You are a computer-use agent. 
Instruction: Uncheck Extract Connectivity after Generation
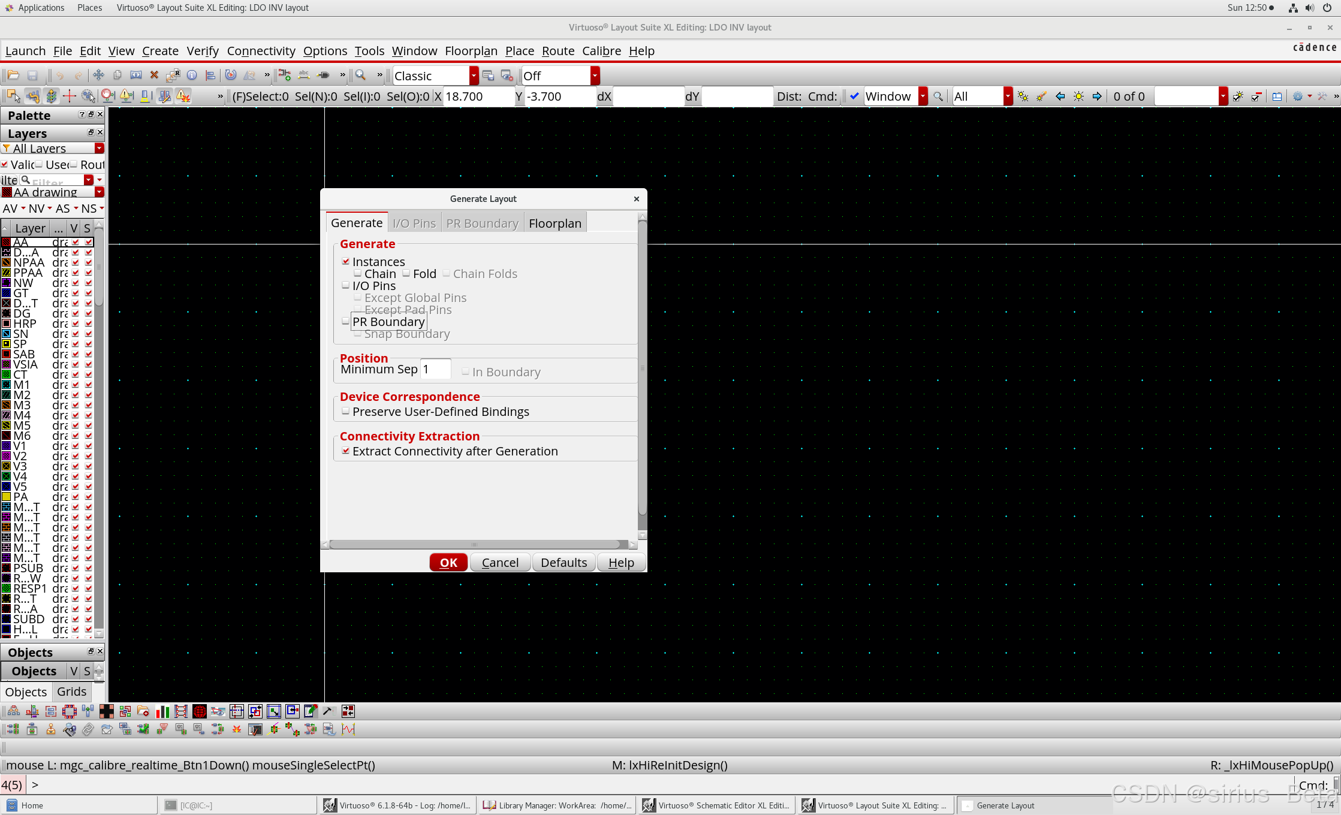pyautogui.click(x=346, y=451)
